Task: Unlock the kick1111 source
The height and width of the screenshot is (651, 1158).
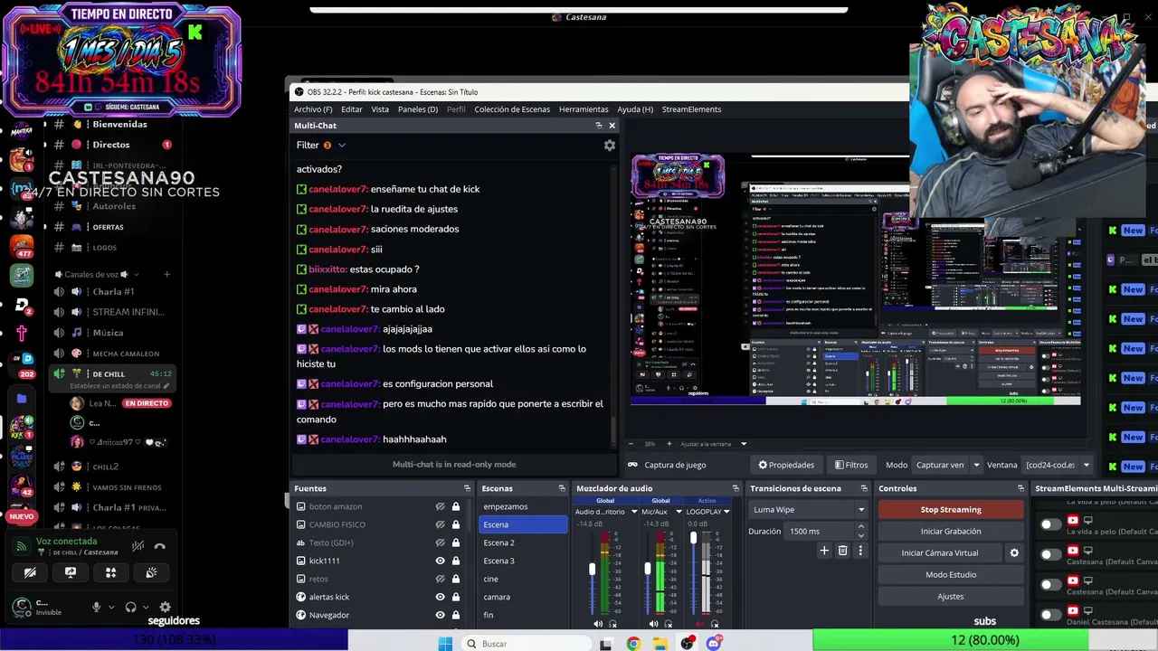Action: pos(456,561)
